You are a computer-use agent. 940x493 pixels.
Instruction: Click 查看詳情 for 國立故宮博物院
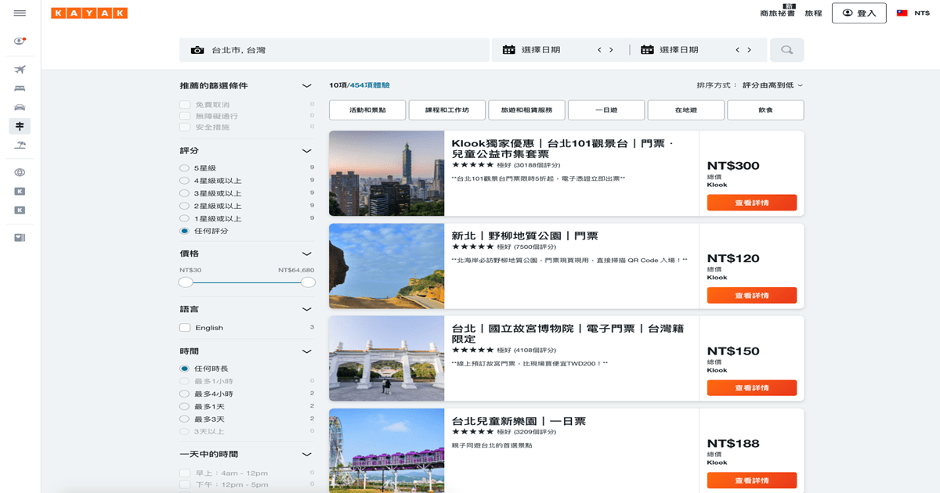[x=752, y=388]
